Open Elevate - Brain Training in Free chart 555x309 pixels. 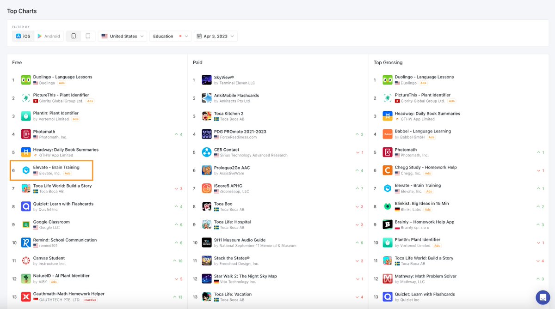tap(56, 167)
